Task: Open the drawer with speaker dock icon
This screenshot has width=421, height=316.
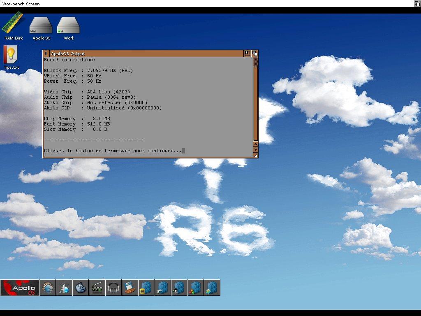Action: click(179, 288)
